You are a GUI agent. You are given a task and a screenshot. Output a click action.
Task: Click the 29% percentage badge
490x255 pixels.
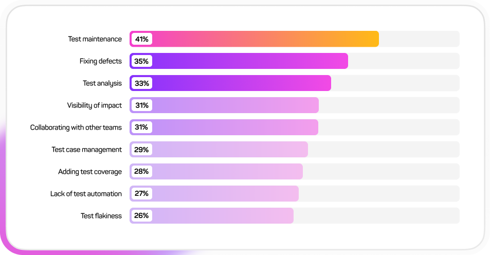(x=142, y=150)
